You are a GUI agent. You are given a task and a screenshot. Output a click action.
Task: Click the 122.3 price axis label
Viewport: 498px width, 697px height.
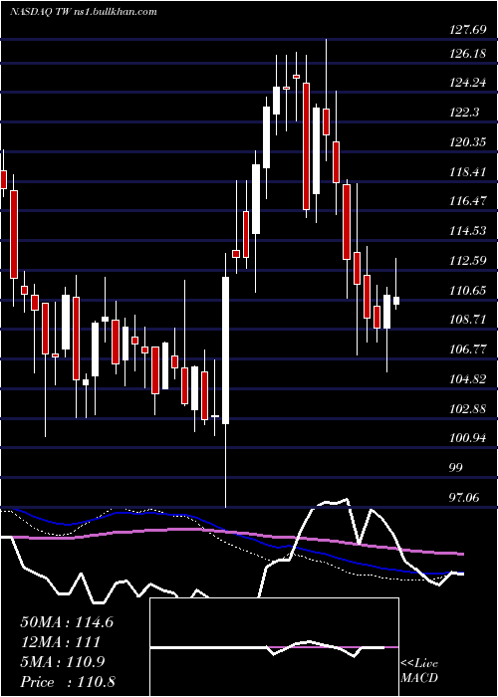click(465, 113)
